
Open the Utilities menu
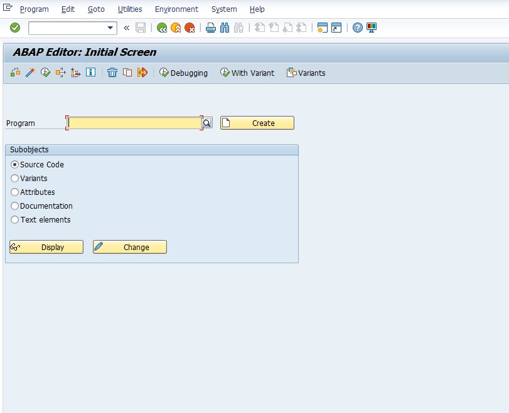(x=130, y=9)
